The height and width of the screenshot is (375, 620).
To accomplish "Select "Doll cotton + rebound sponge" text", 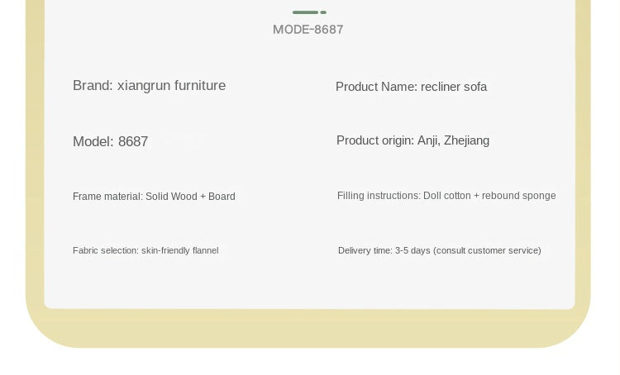I will [489, 196].
